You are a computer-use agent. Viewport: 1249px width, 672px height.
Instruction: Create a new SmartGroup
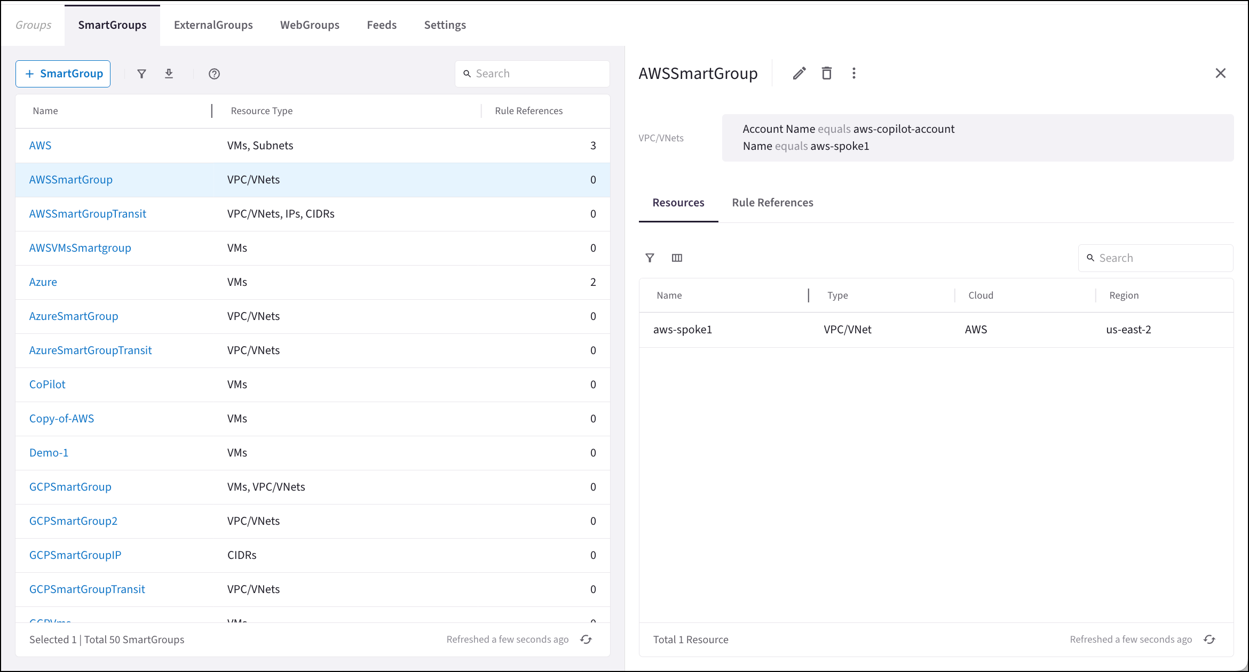[x=62, y=74]
